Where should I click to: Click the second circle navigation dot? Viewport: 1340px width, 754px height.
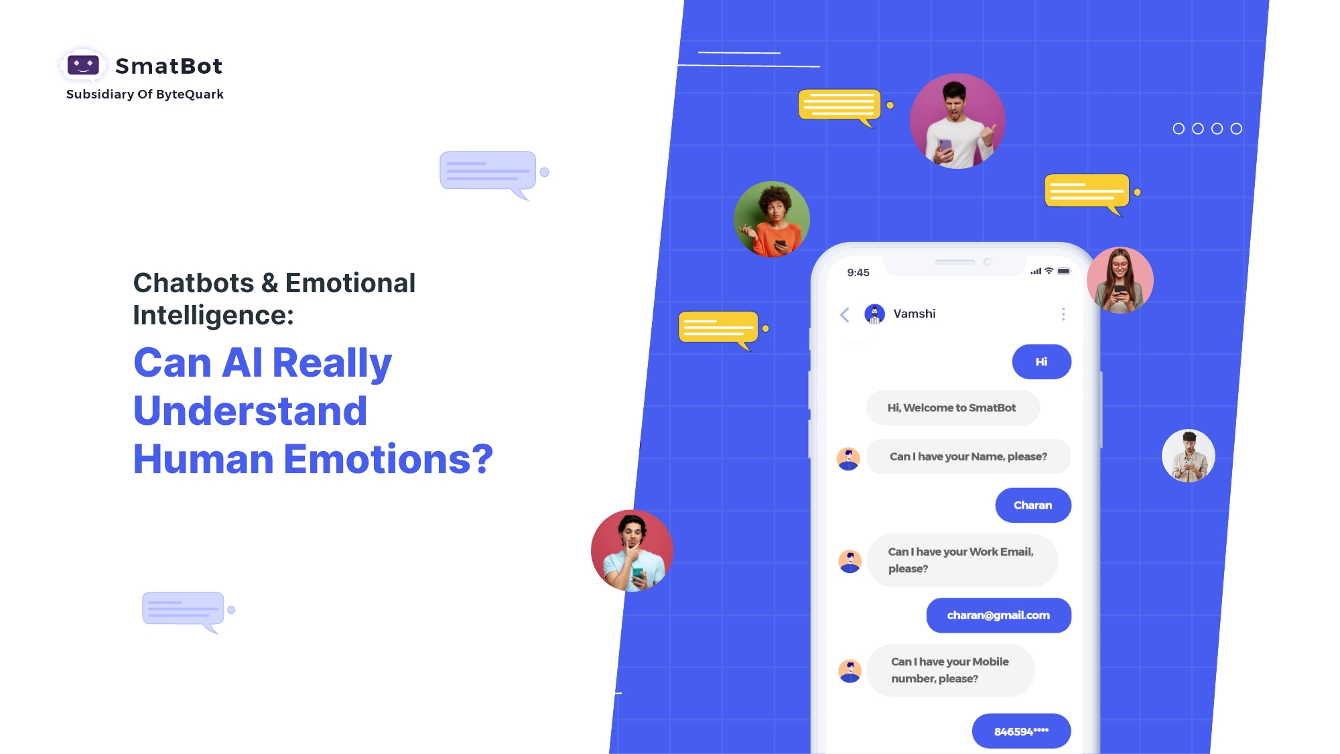click(1198, 129)
